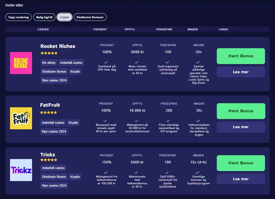Read more about Rocket Riches with Les mer

(x=241, y=72)
